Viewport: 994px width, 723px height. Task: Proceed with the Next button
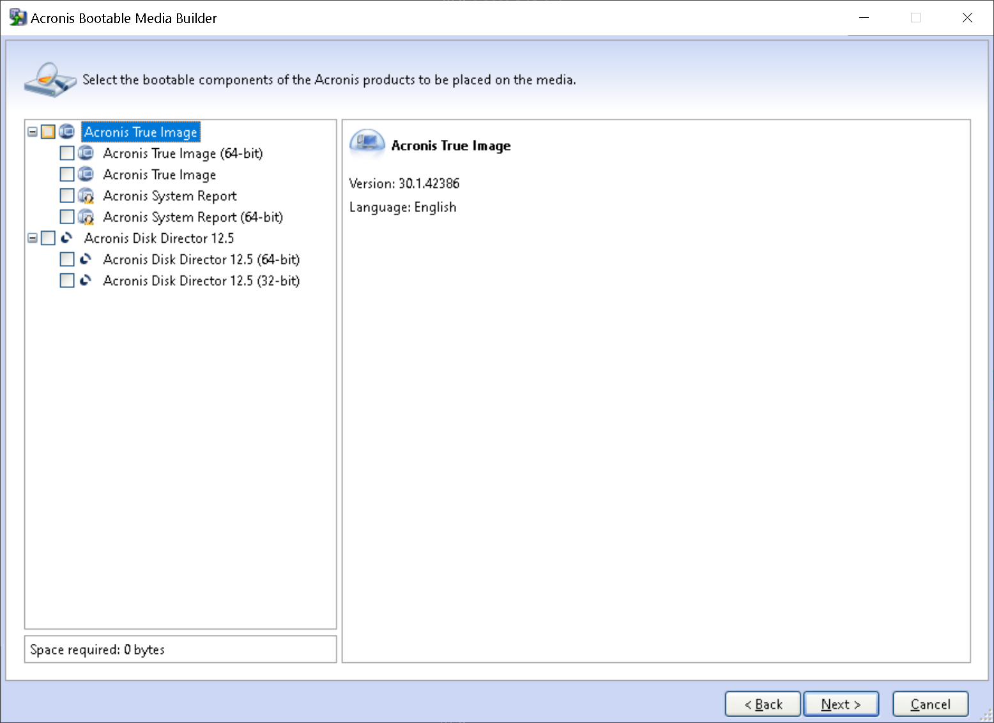click(x=841, y=704)
